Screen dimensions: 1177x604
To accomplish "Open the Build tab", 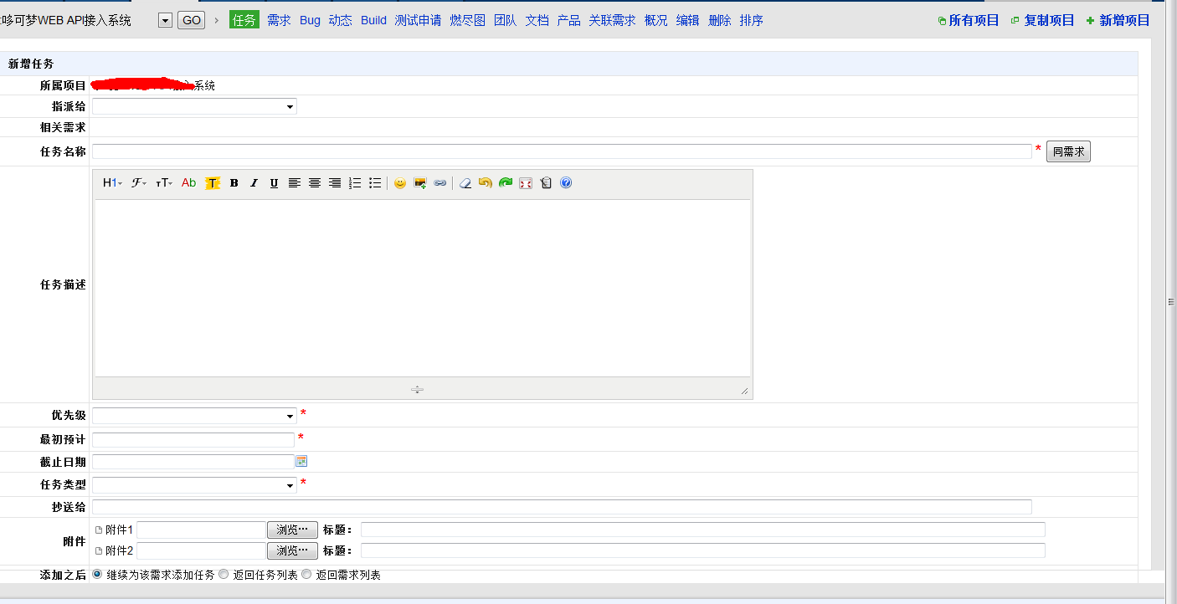I will (373, 20).
